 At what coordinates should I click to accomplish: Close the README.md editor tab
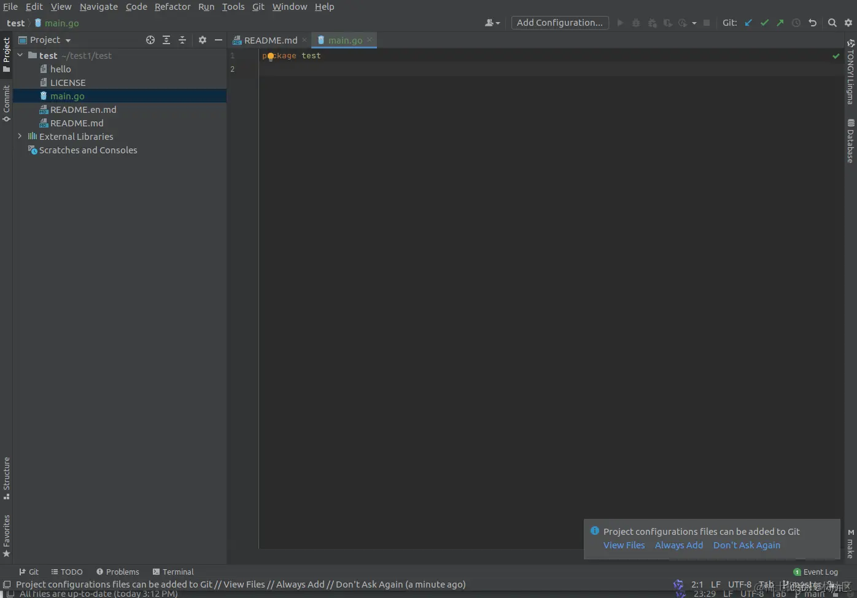click(304, 40)
